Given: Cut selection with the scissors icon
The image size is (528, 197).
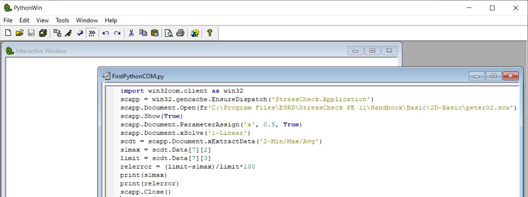Looking at the screenshot, I should [132, 33].
